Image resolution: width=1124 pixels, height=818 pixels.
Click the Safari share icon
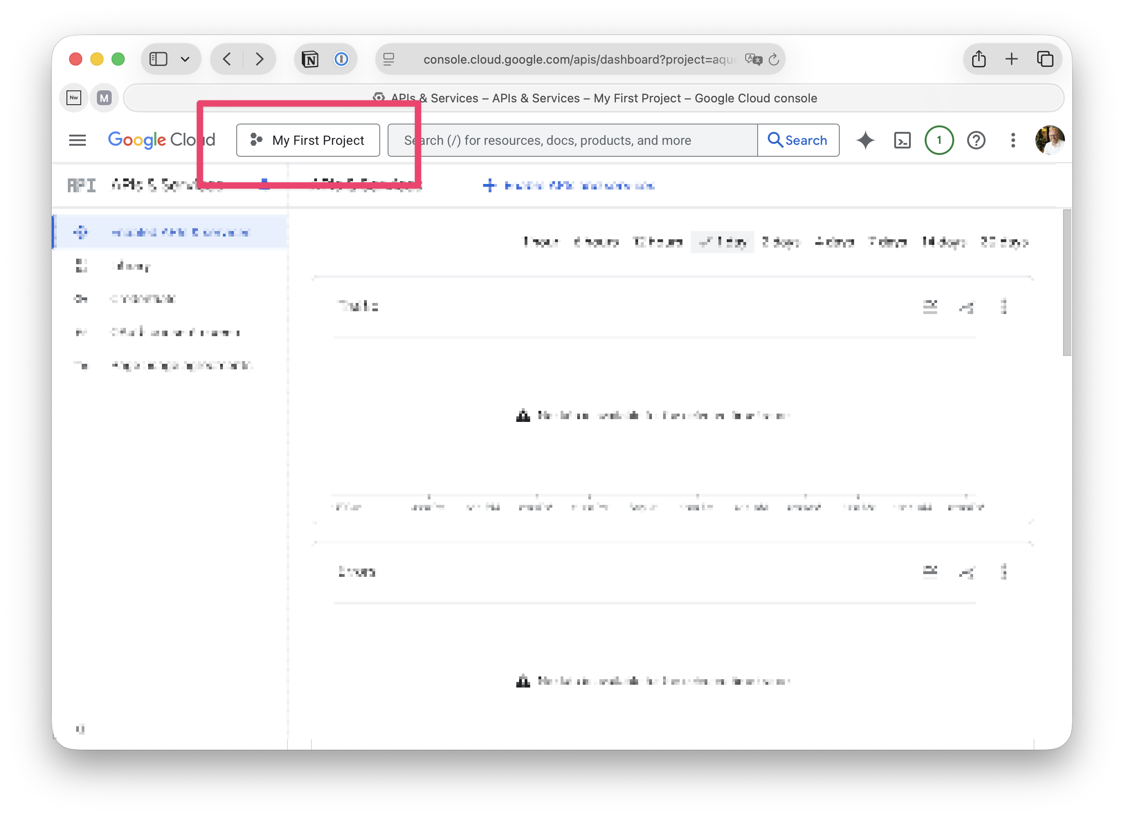point(979,59)
